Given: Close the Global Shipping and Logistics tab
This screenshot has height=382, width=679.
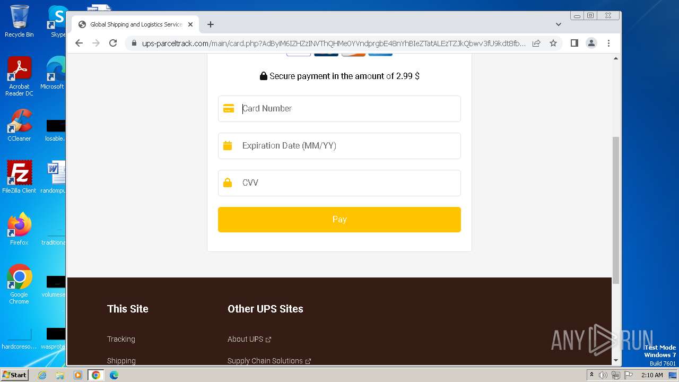Looking at the screenshot, I should coord(190,24).
